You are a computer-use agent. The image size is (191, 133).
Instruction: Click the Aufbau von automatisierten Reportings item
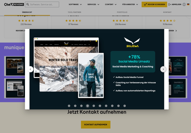pyautogui.click(x=134, y=91)
